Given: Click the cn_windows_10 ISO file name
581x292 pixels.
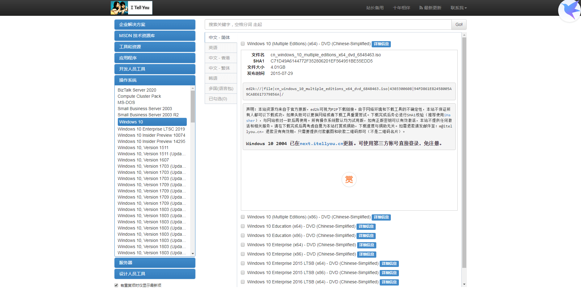Looking at the screenshot, I should [326, 55].
